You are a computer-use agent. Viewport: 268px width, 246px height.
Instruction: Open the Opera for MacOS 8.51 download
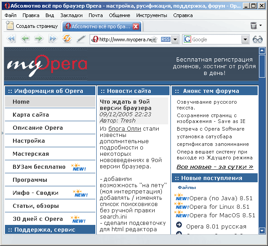(222, 215)
